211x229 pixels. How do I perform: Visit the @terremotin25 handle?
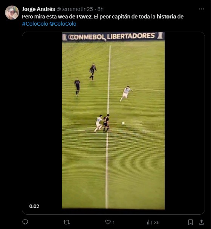[x=75, y=9]
